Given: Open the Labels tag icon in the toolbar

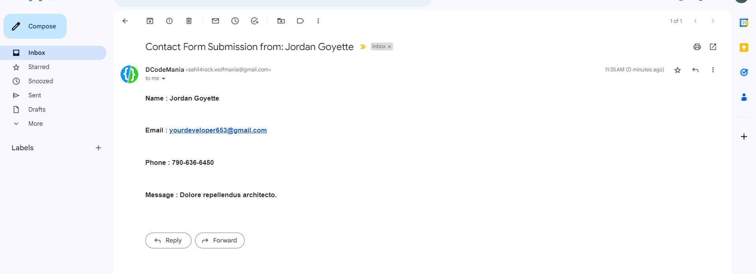Looking at the screenshot, I should pos(300,21).
